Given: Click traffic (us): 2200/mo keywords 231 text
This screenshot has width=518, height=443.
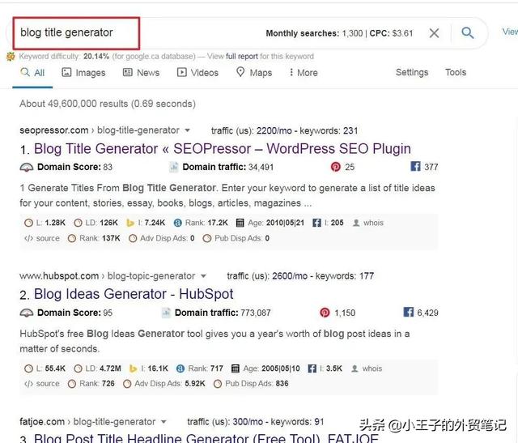Looking at the screenshot, I should [284, 130].
